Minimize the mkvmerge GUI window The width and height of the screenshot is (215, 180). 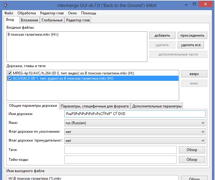[186, 5]
